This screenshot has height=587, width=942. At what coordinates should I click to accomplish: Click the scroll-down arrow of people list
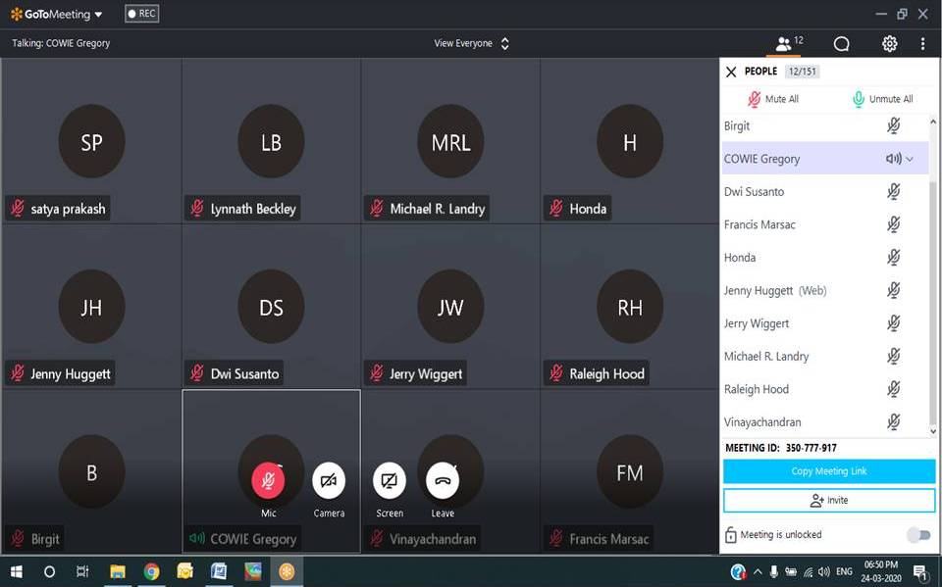[933, 430]
